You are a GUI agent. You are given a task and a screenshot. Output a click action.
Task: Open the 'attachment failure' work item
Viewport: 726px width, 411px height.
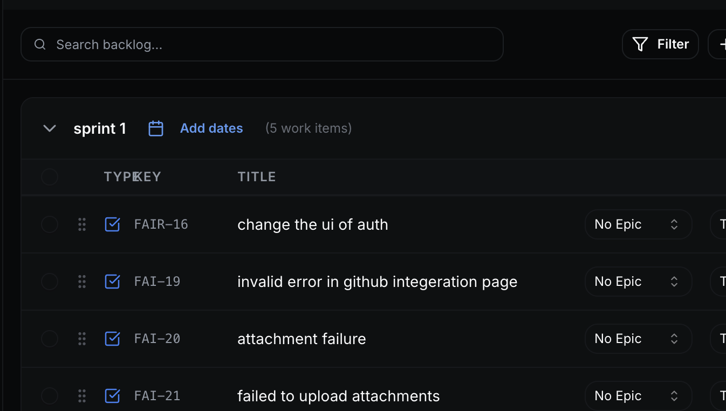click(x=302, y=339)
